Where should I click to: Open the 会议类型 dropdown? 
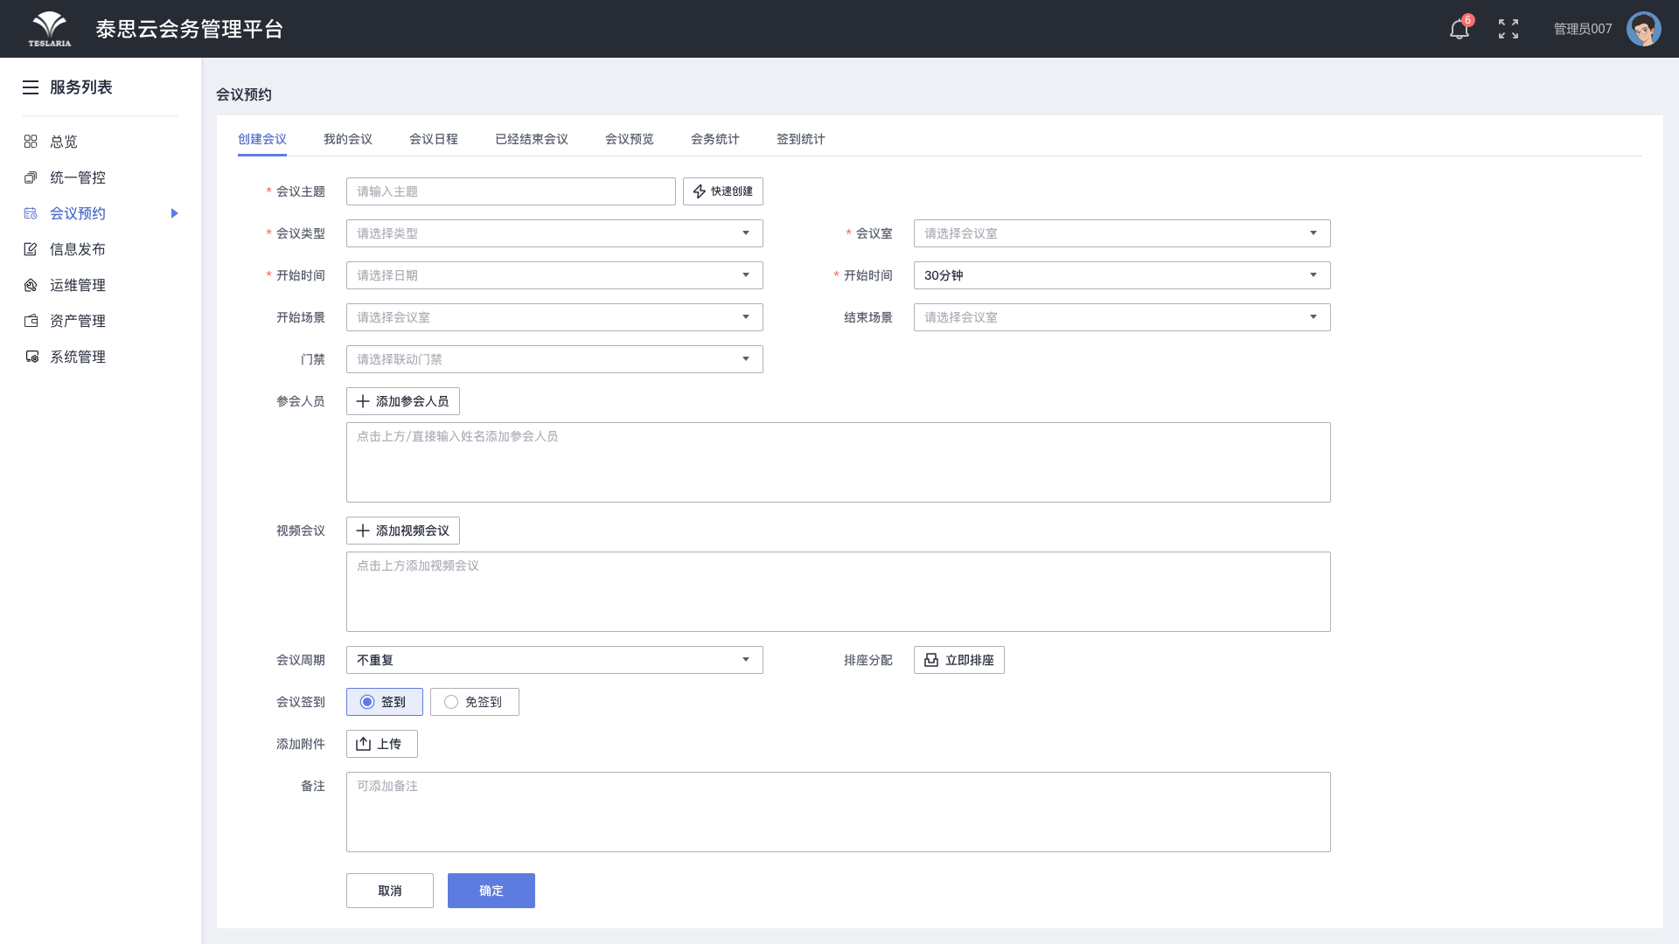[x=554, y=233]
